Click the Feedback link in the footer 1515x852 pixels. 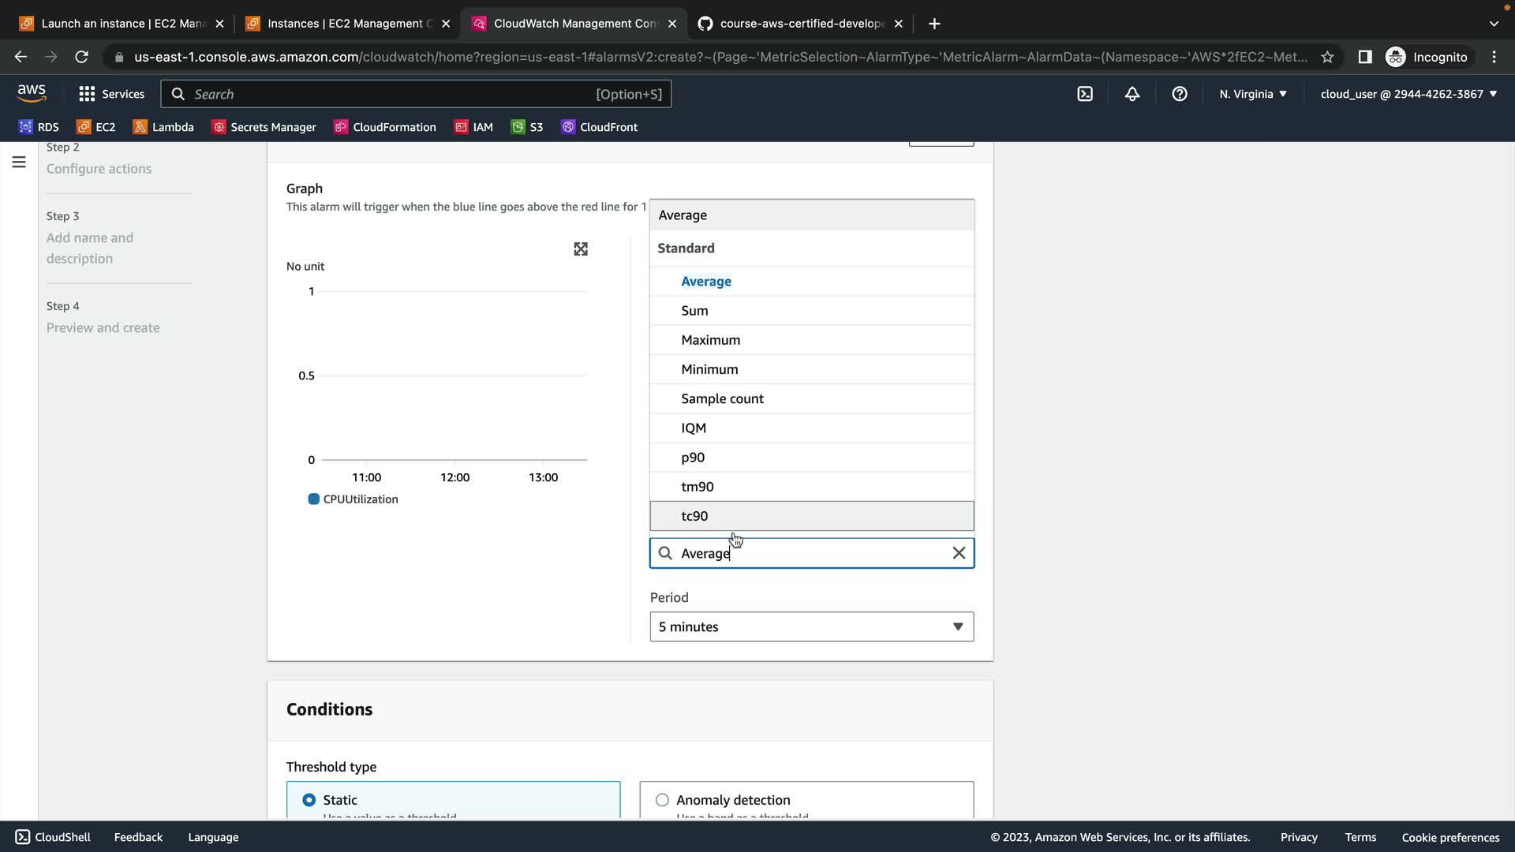138,837
